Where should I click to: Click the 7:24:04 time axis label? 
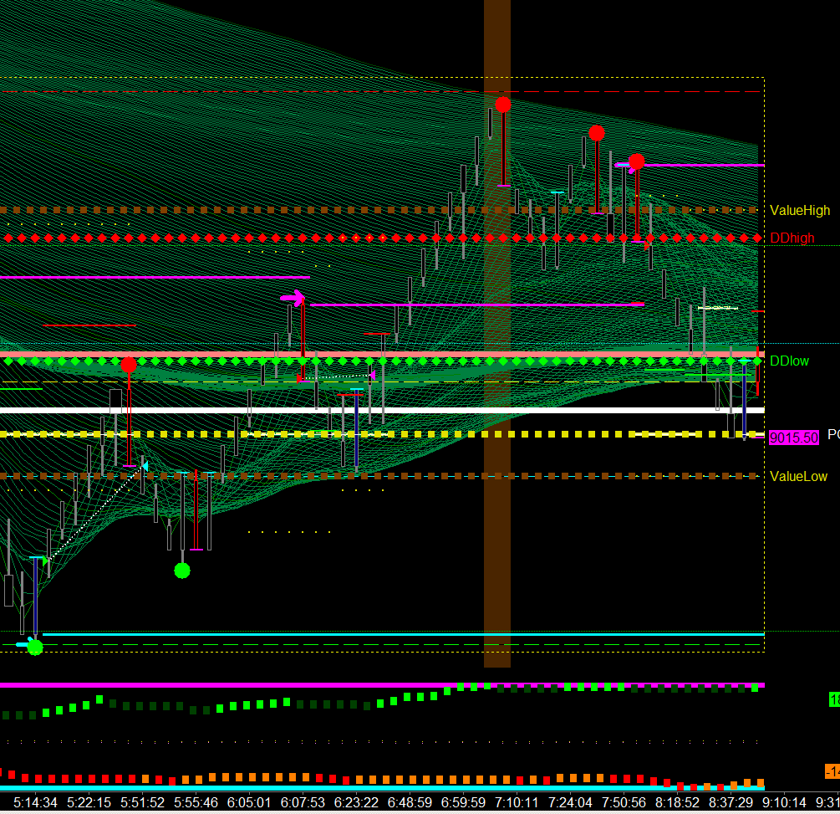pyautogui.click(x=570, y=803)
